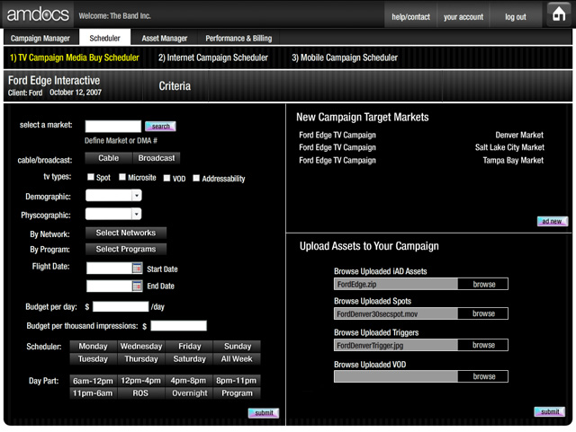
Task: Choose the Broadcast option
Action: pos(157,158)
